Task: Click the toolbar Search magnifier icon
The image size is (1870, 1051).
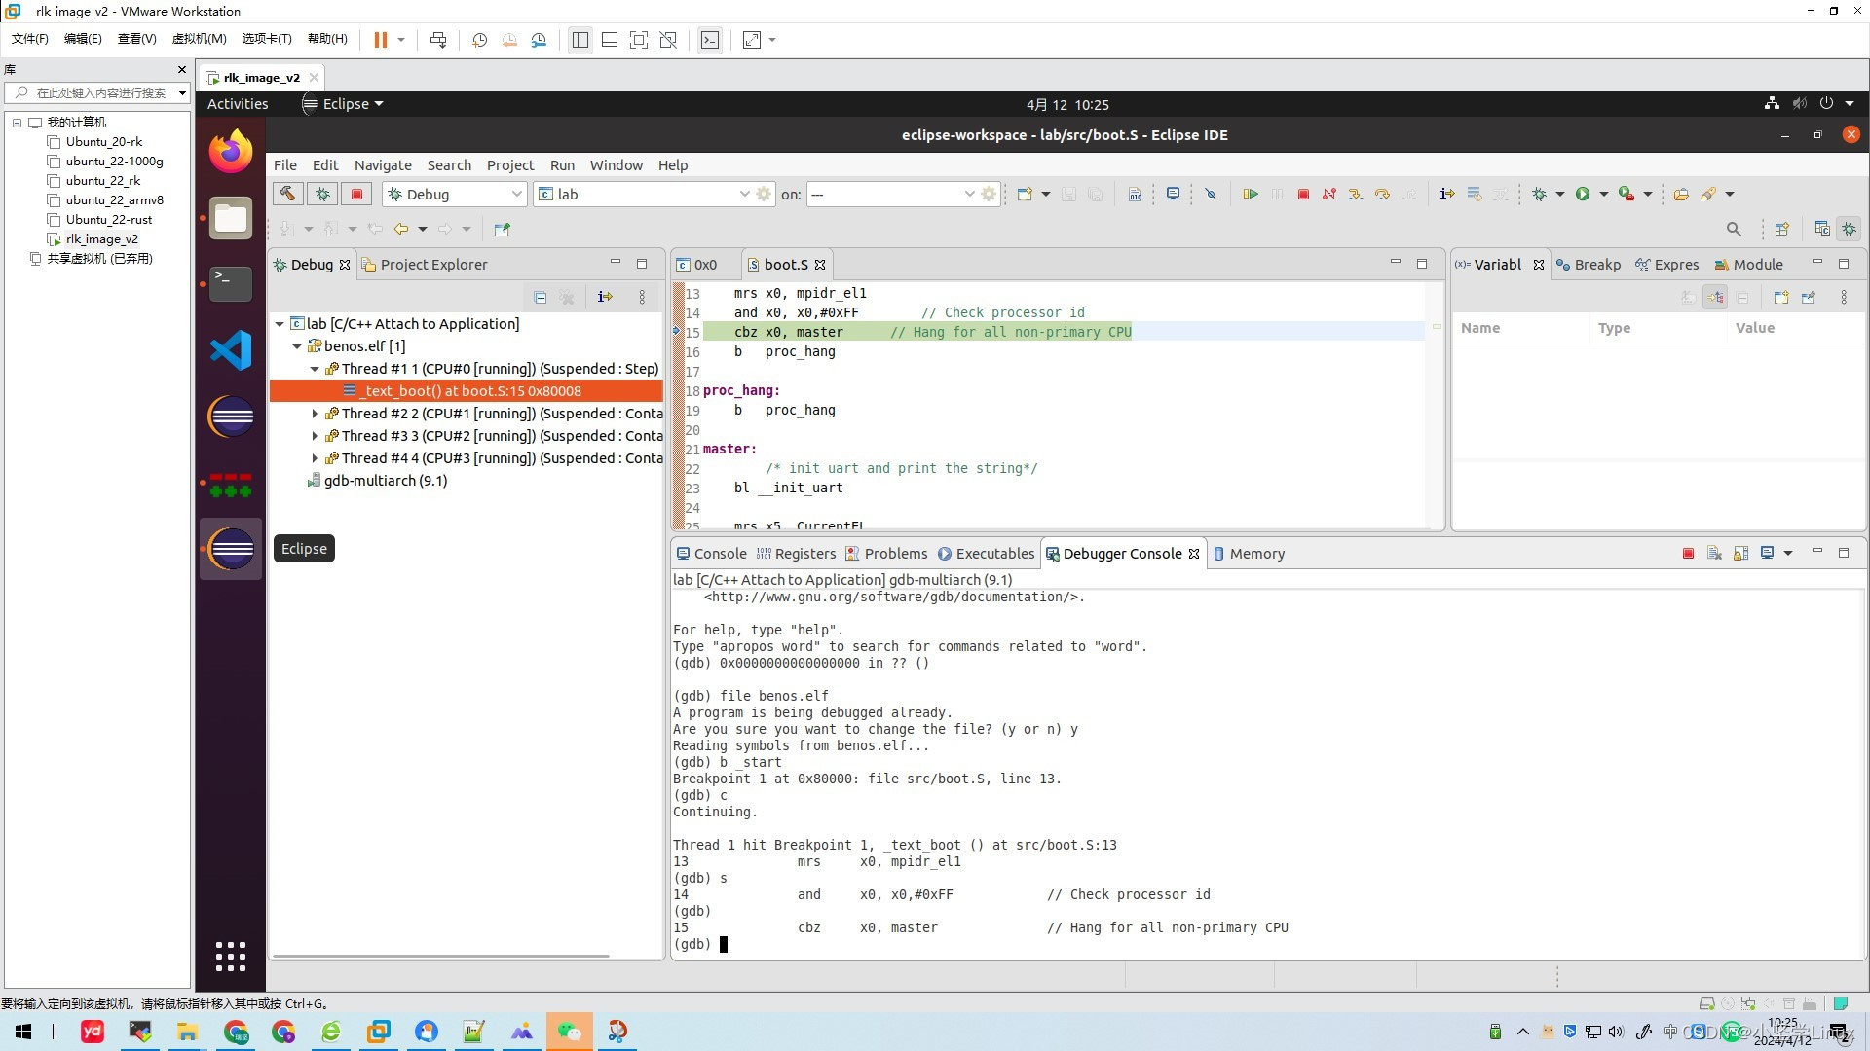Action: pyautogui.click(x=1734, y=230)
